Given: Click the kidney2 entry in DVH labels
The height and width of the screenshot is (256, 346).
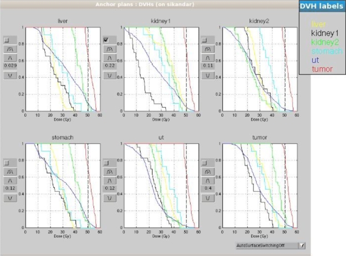Looking at the screenshot, I should click(x=324, y=42).
